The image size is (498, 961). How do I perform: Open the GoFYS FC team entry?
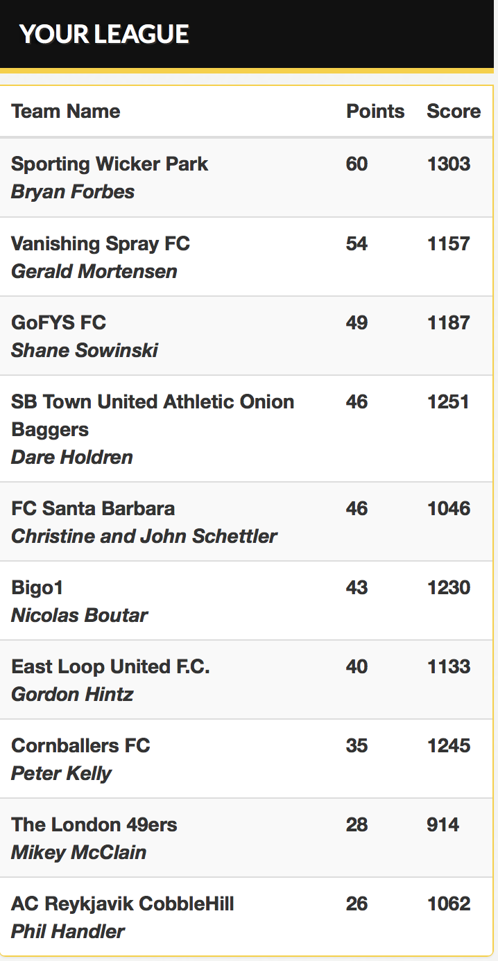pos(59,322)
